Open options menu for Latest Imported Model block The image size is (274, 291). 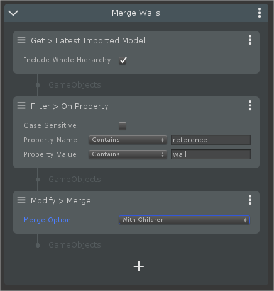pos(250,40)
